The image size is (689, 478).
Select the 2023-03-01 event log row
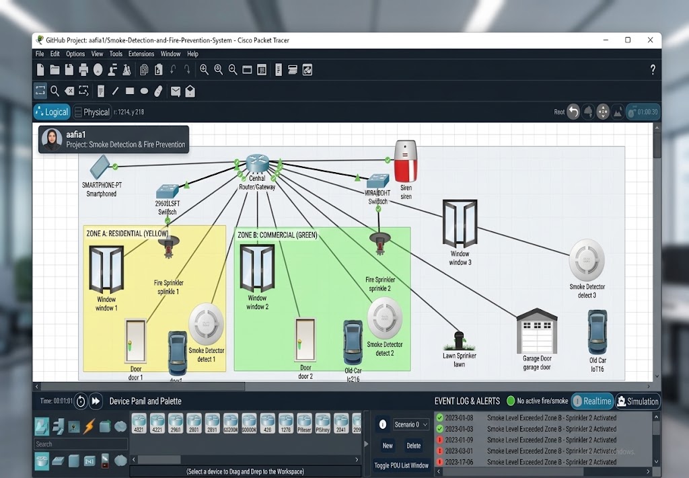tap(545, 451)
